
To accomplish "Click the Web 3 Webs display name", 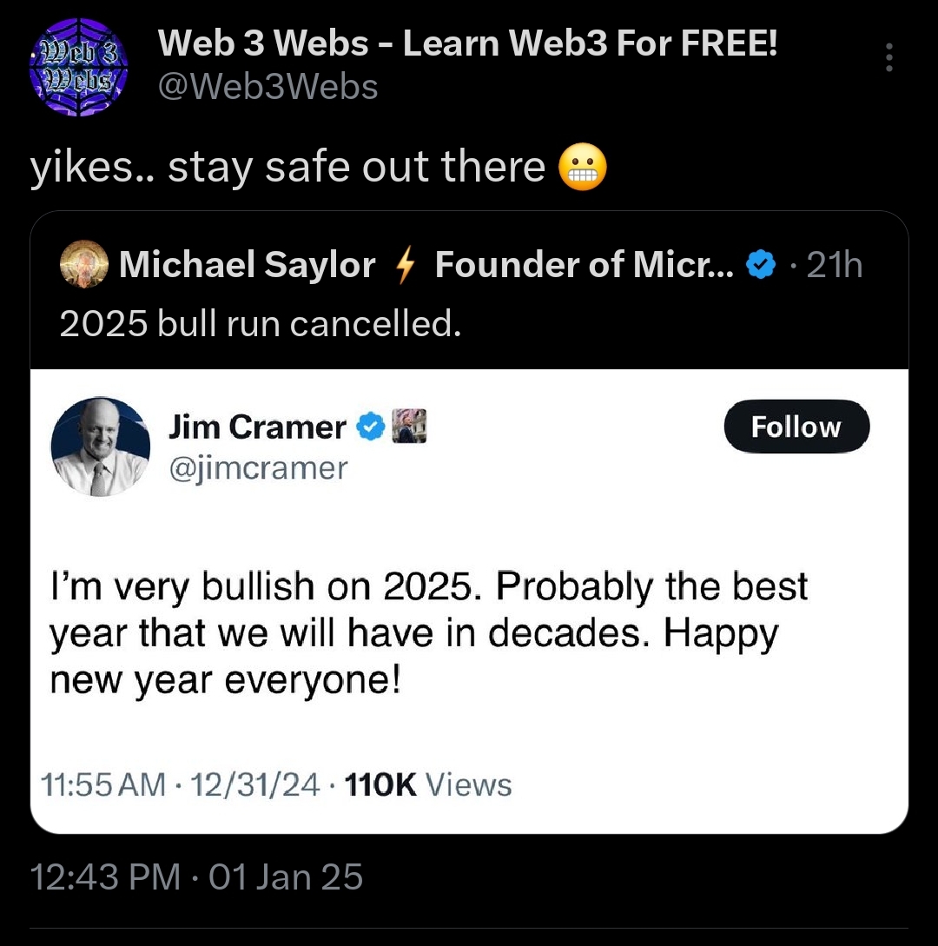I will point(466,44).
